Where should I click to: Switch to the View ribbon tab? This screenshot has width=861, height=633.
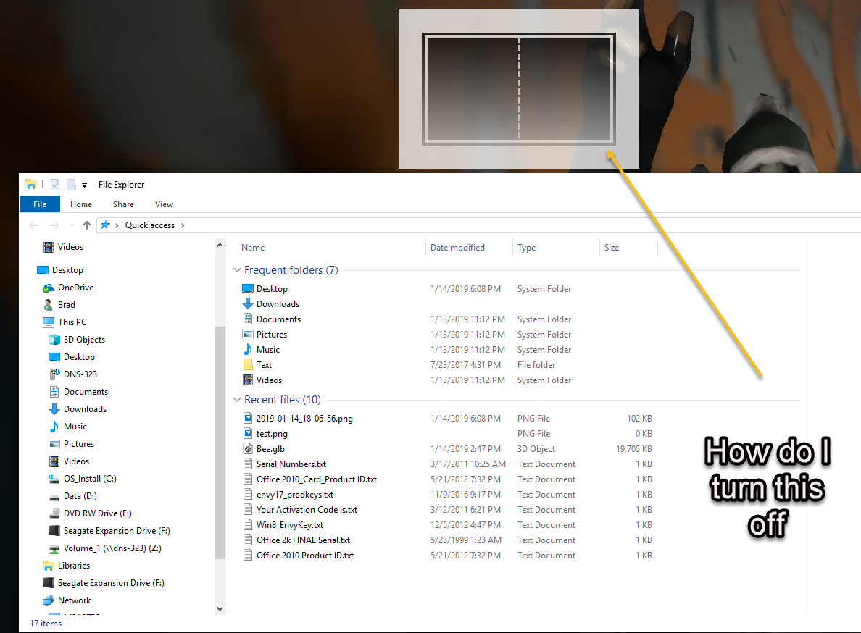coord(165,204)
